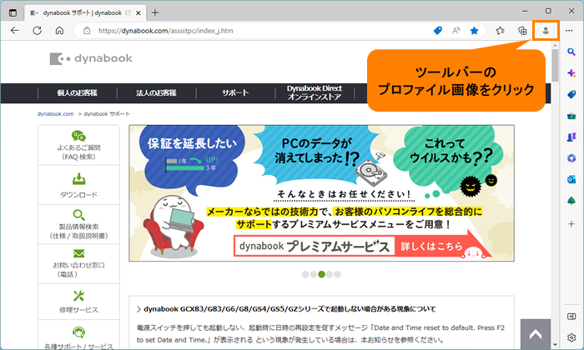Click the scrollbar down arrow
The height and width of the screenshot is (350, 584).
pos(556,345)
